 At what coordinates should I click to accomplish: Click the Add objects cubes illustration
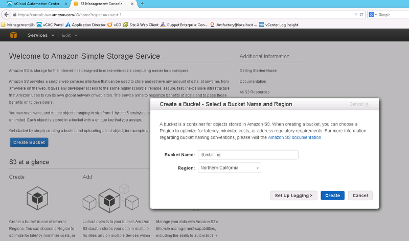point(111,199)
